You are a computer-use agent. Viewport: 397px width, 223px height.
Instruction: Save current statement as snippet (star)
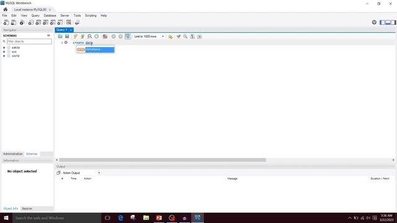[x=171, y=37]
